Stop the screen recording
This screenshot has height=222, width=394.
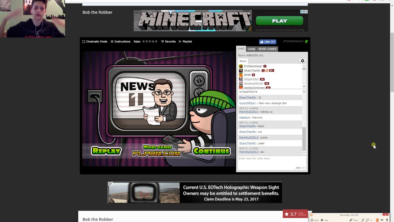pyautogui.click(x=325, y=220)
